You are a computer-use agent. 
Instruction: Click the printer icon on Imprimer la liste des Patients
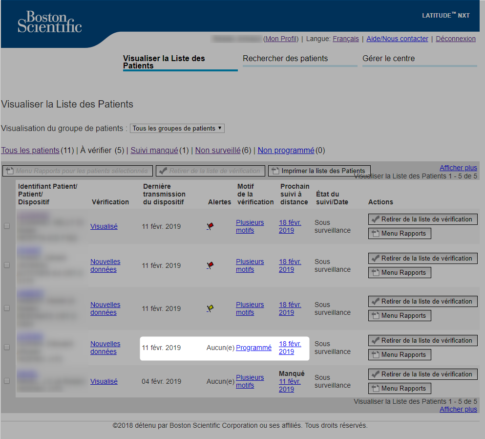tap(275, 171)
